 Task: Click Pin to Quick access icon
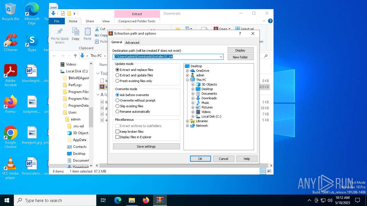pyautogui.click(x=60, y=36)
